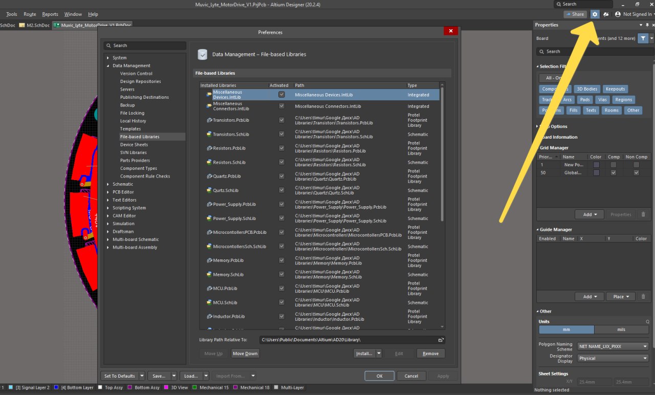Open the Reports menu
Screen dimensions: 655x395
(x=50, y=14)
